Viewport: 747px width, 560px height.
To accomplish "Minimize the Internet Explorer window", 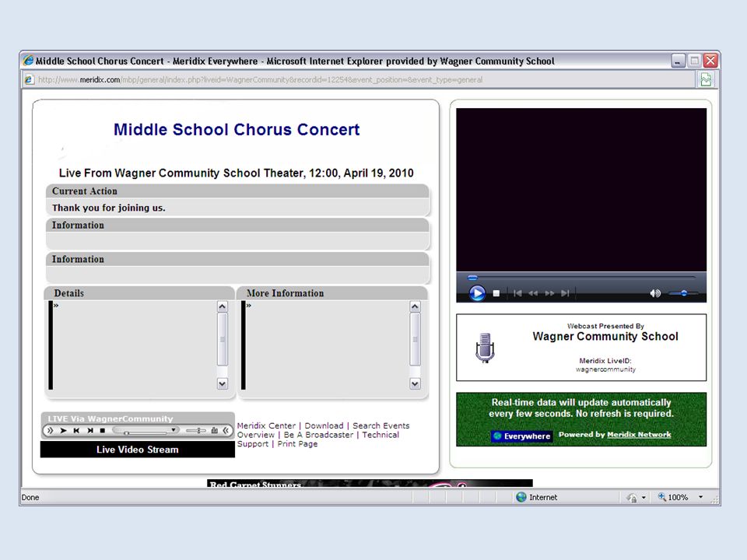I will click(678, 61).
